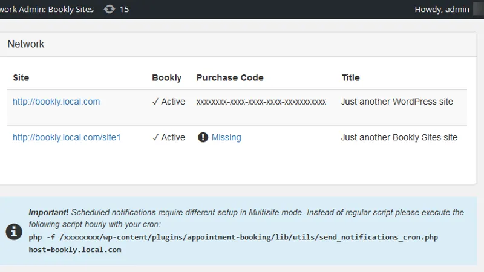Click the Active status text for bookly.local.com
The width and height of the screenshot is (484, 272).
(x=173, y=102)
